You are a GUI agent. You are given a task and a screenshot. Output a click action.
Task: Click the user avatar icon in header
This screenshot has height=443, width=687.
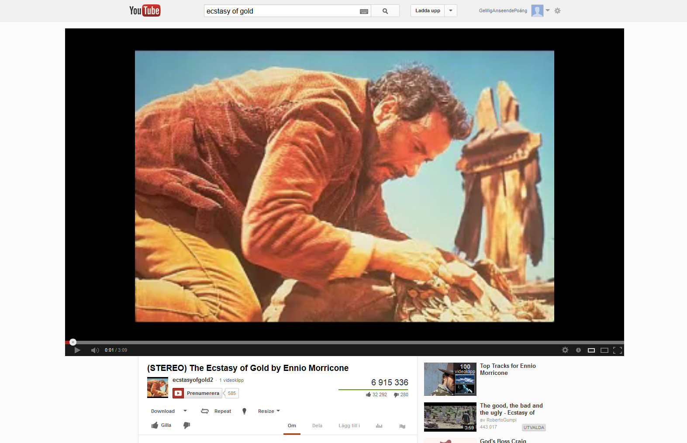coord(537,11)
